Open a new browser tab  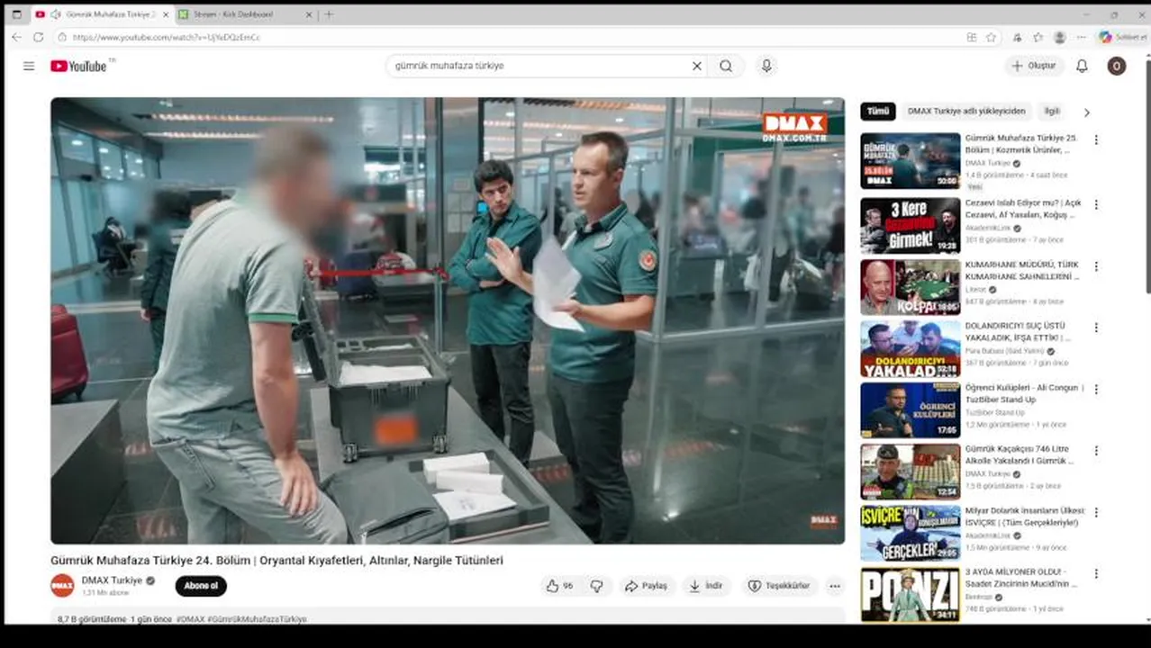point(329,14)
